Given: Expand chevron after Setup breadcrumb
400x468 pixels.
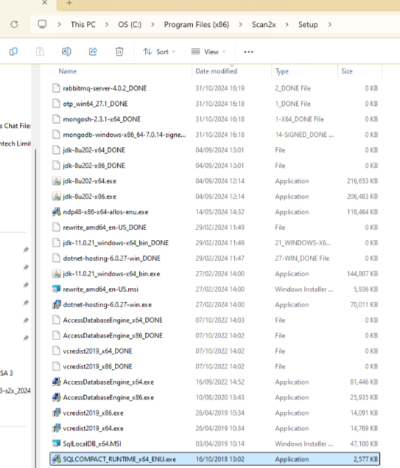Looking at the screenshot, I should 330,25.
